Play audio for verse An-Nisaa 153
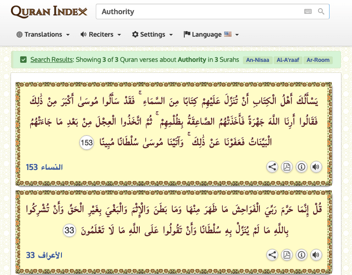352x275 pixels. click(316, 167)
